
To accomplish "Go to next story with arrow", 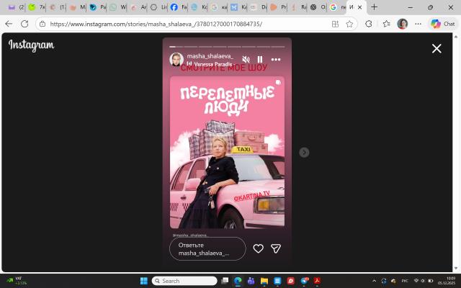I will coord(304,152).
